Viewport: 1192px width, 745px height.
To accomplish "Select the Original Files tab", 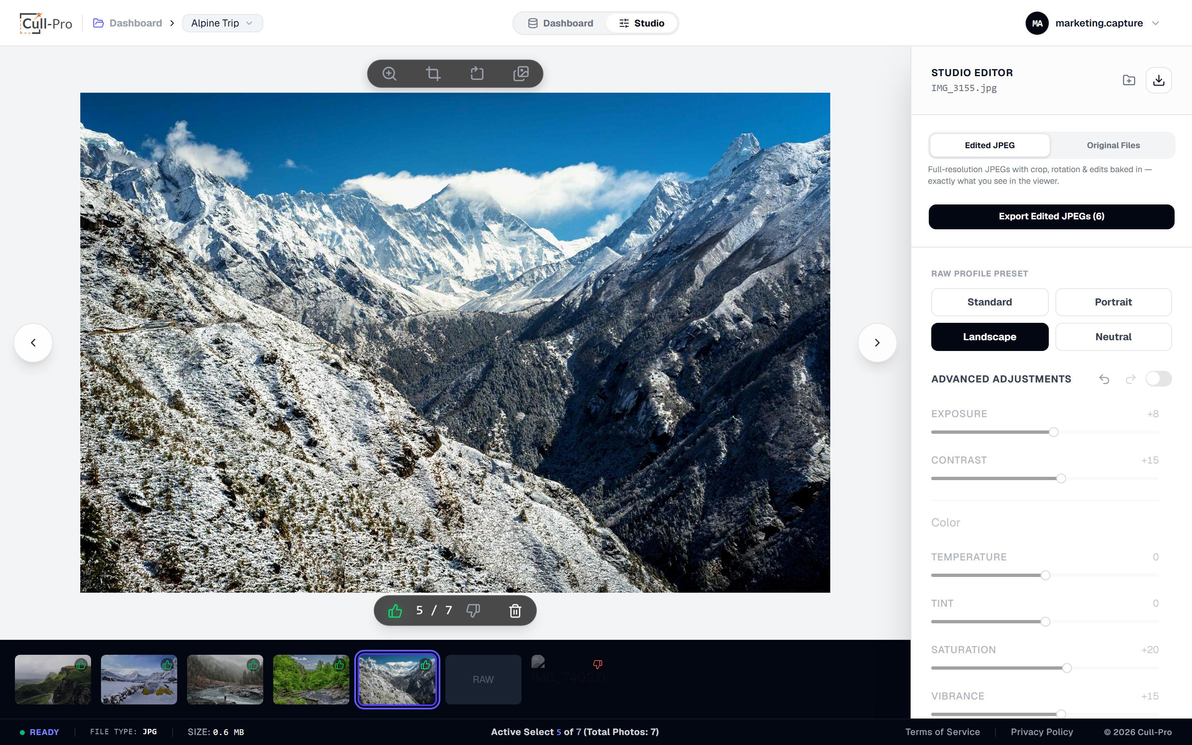I will coord(1113,145).
